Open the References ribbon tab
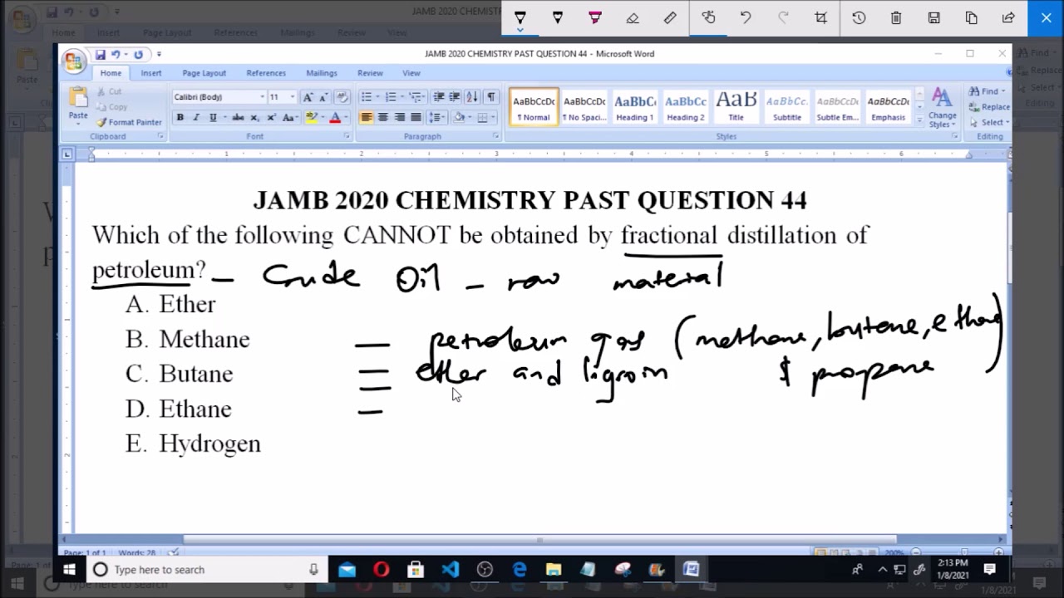 tap(266, 73)
